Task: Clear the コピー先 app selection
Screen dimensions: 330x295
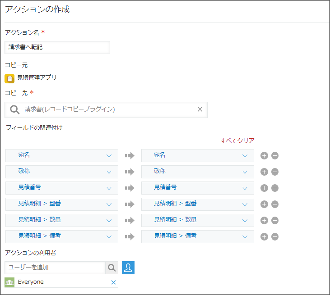Action: (200, 109)
